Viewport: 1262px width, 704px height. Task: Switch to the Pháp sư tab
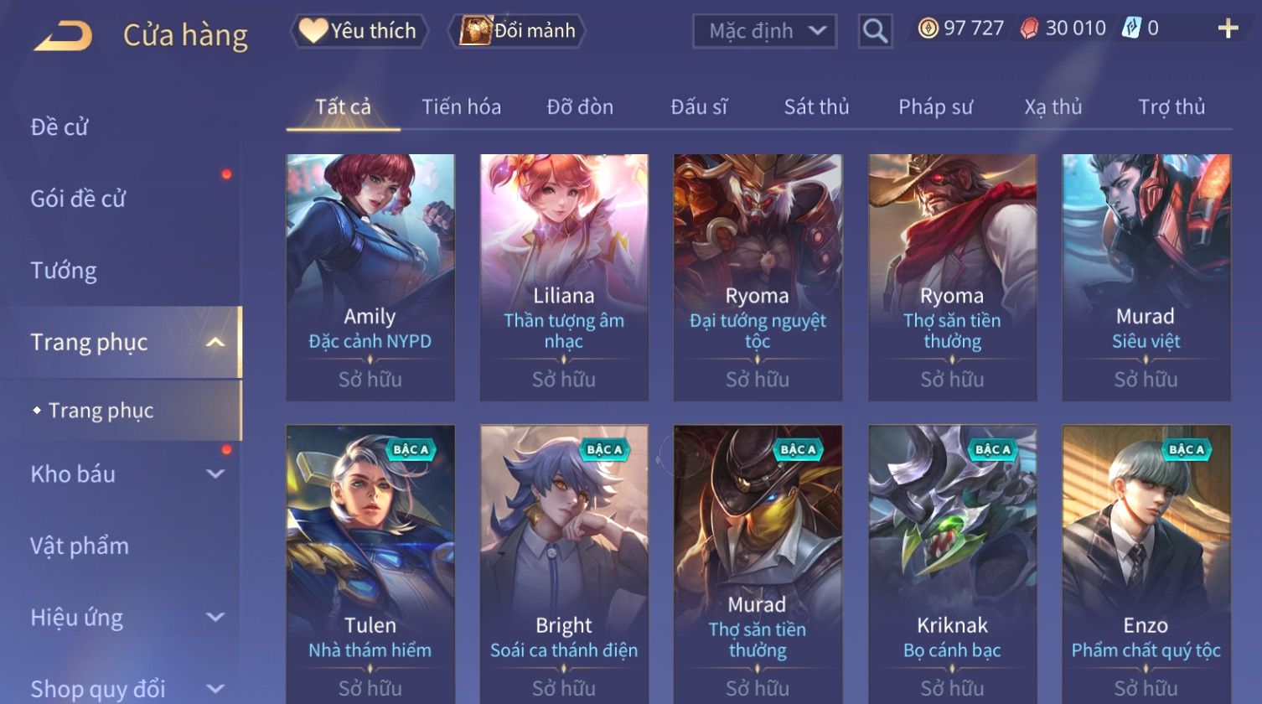click(935, 107)
